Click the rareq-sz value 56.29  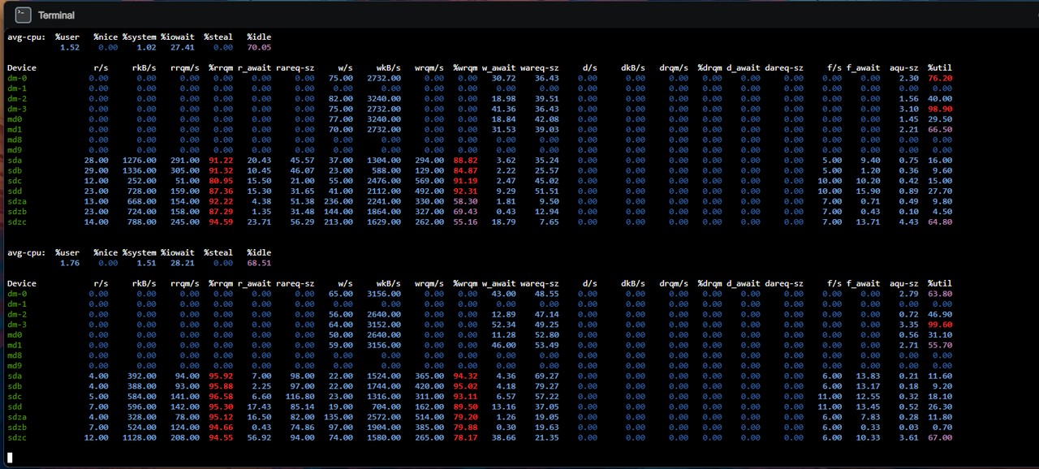pos(302,222)
